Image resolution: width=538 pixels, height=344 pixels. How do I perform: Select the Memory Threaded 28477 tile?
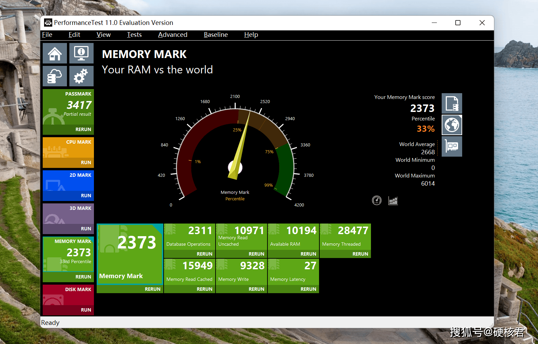tap(345, 236)
